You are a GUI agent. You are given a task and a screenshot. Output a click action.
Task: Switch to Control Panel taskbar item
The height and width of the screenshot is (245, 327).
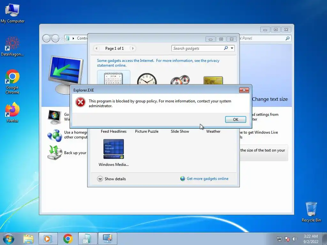[x=87, y=239]
